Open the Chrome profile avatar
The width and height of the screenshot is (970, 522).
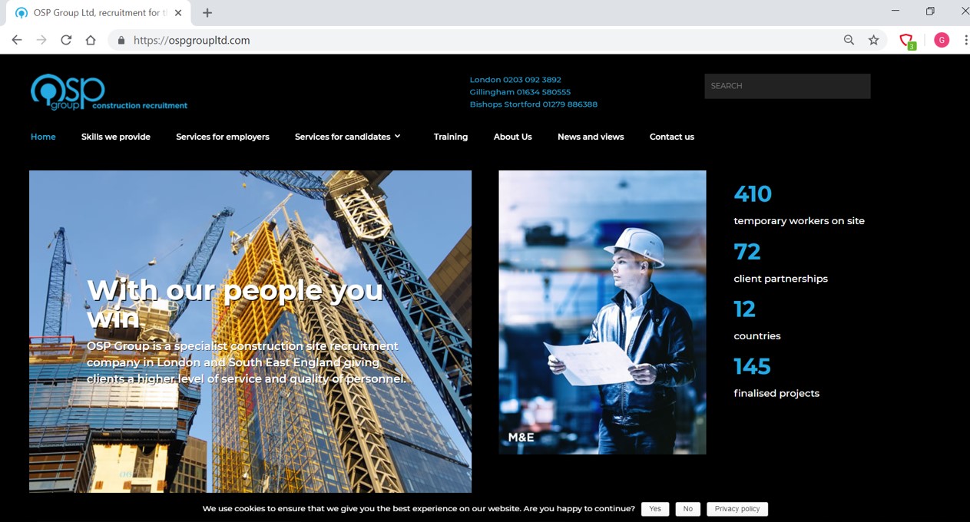click(942, 40)
